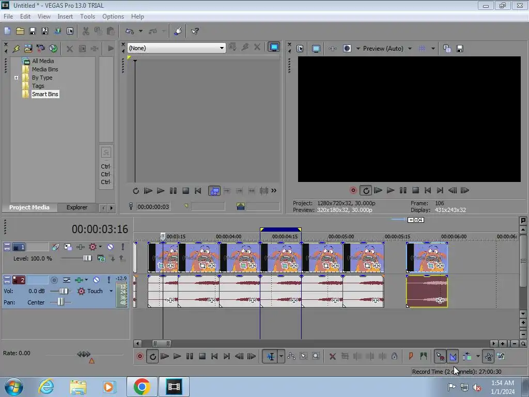Switch to the Project Media tab
The height and width of the screenshot is (397, 529).
[29, 207]
